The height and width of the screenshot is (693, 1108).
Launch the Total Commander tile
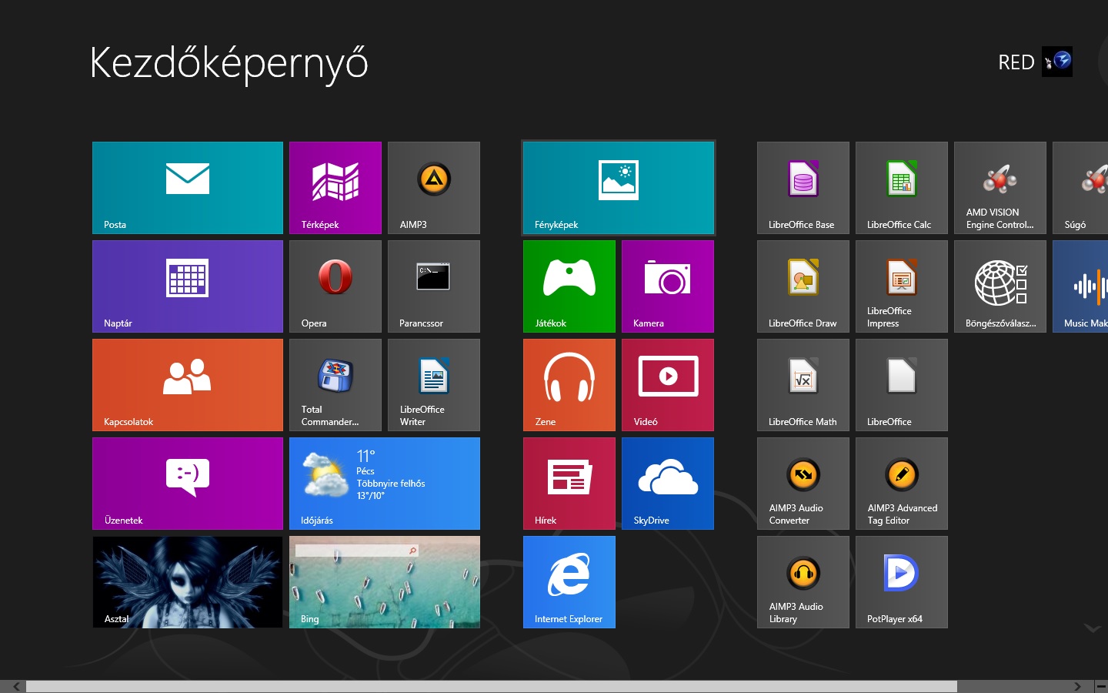(335, 385)
